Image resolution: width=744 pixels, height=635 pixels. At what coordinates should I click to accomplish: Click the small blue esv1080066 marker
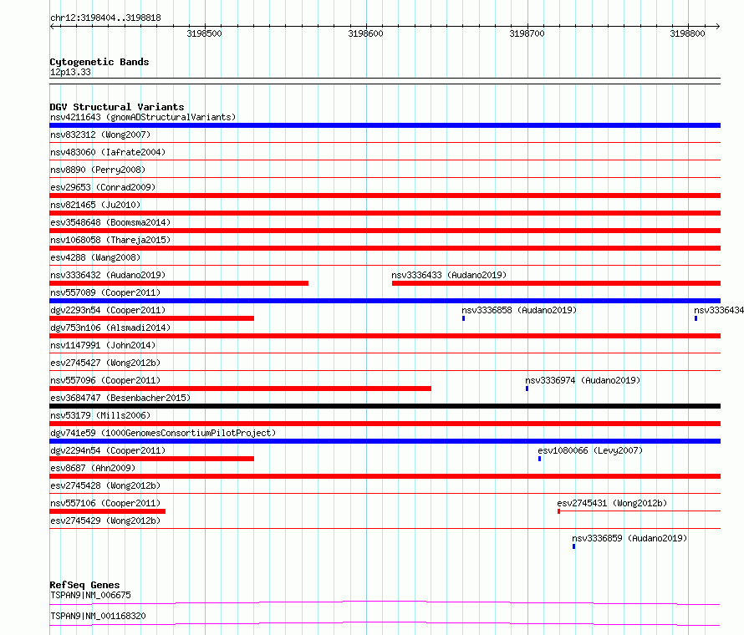pyautogui.click(x=539, y=459)
